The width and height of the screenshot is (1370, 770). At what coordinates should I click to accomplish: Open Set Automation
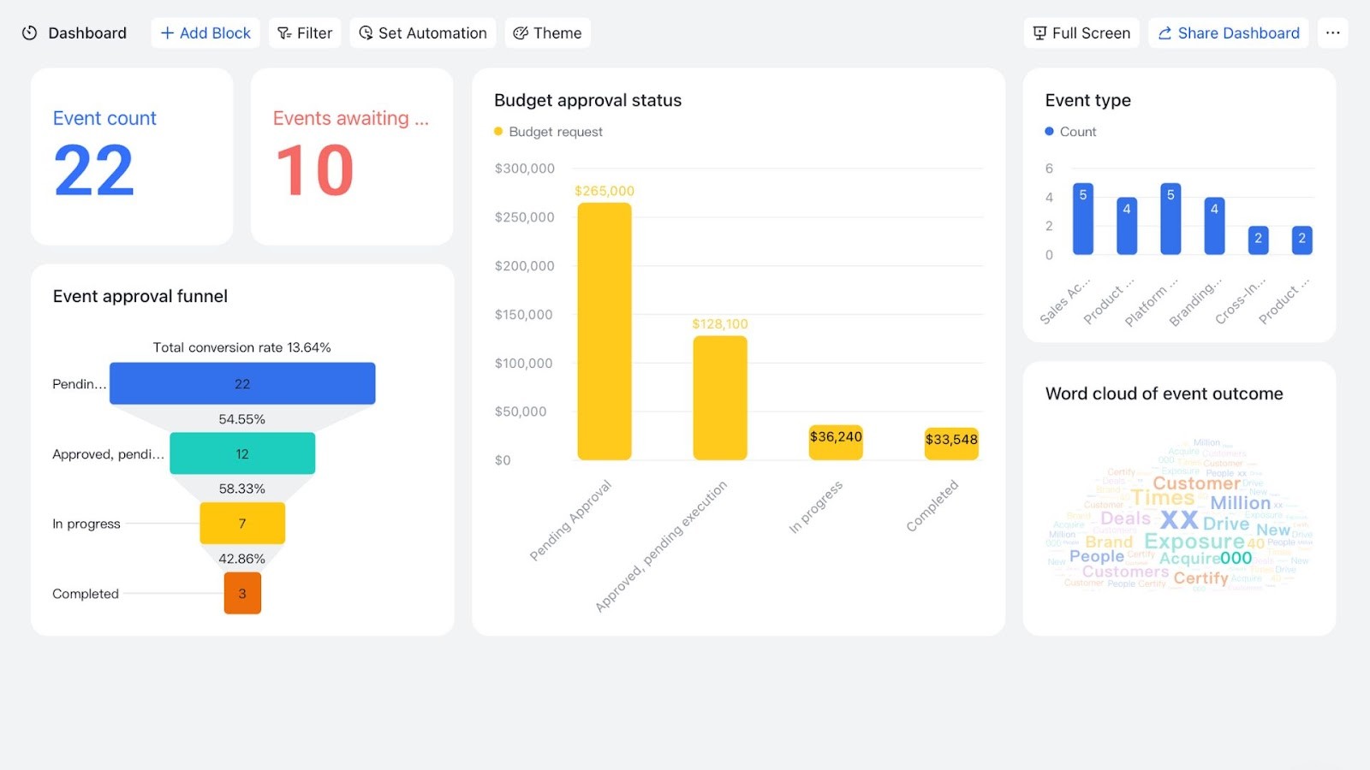click(x=423, y=33)
